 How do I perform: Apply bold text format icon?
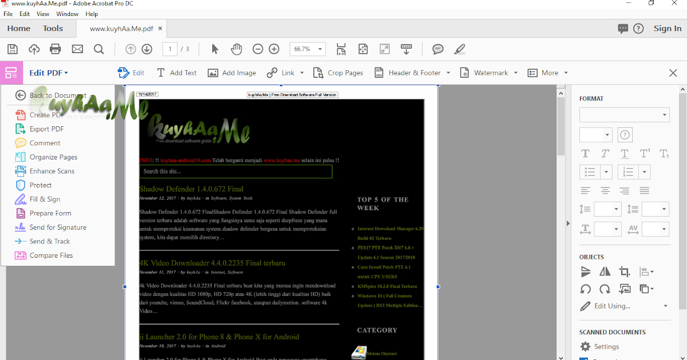585,154
